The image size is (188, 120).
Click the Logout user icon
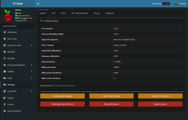click(5, 98)
